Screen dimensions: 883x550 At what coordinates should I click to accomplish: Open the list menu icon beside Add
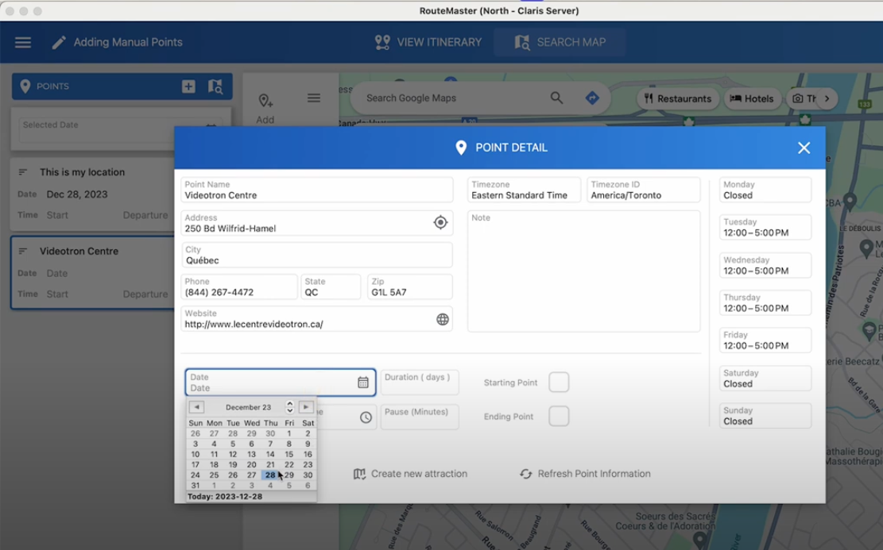coord(314,98)
